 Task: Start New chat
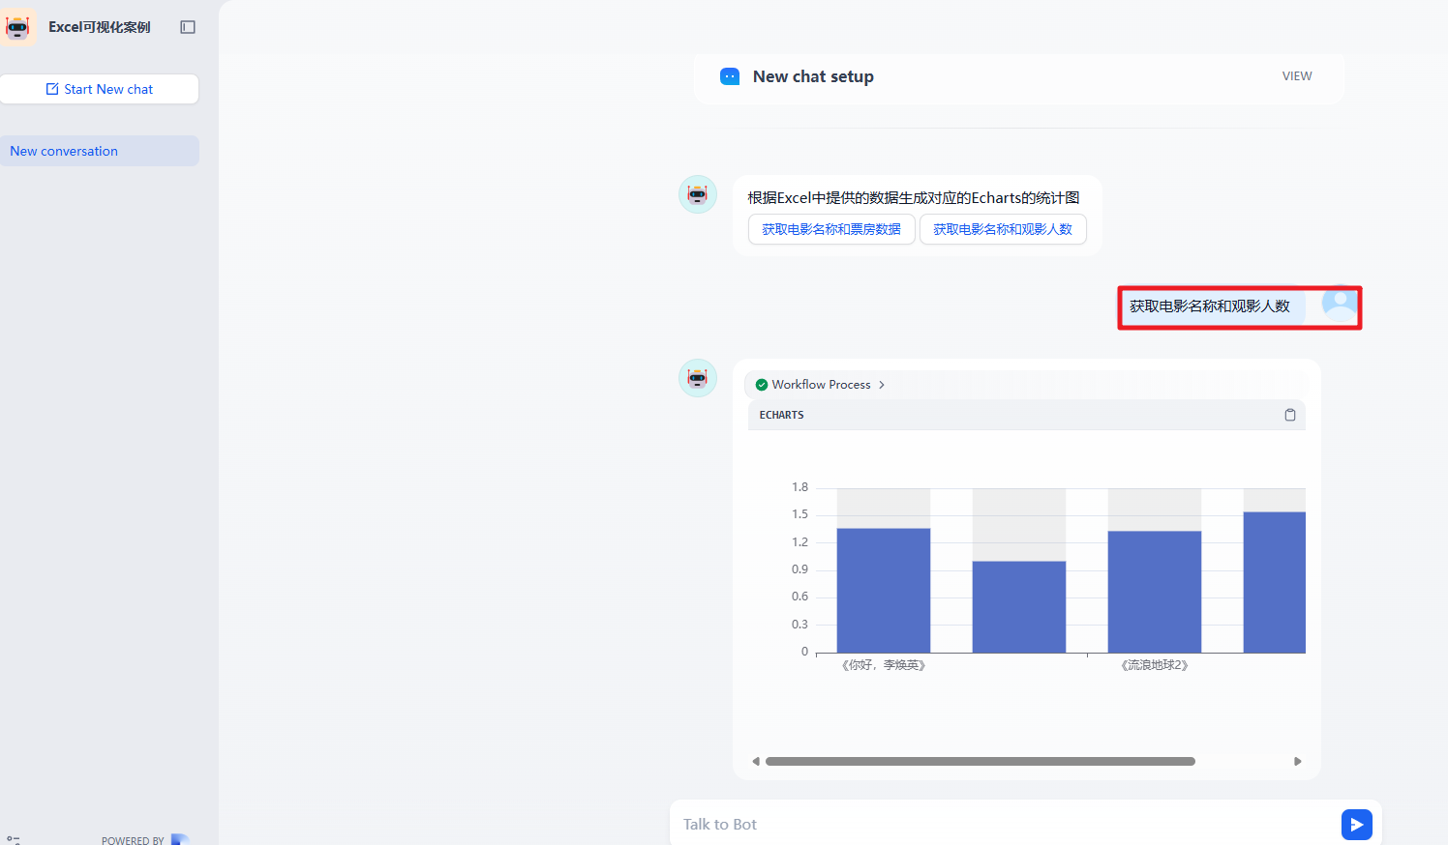tap(100, 89)
